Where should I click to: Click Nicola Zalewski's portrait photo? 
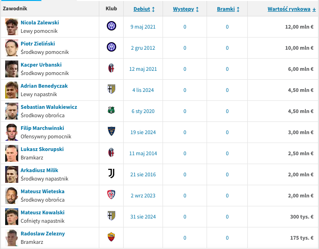click(x=12, y=27)
